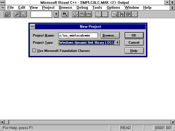Open the Debug menu
175x131 pixels.
[82, 7]
